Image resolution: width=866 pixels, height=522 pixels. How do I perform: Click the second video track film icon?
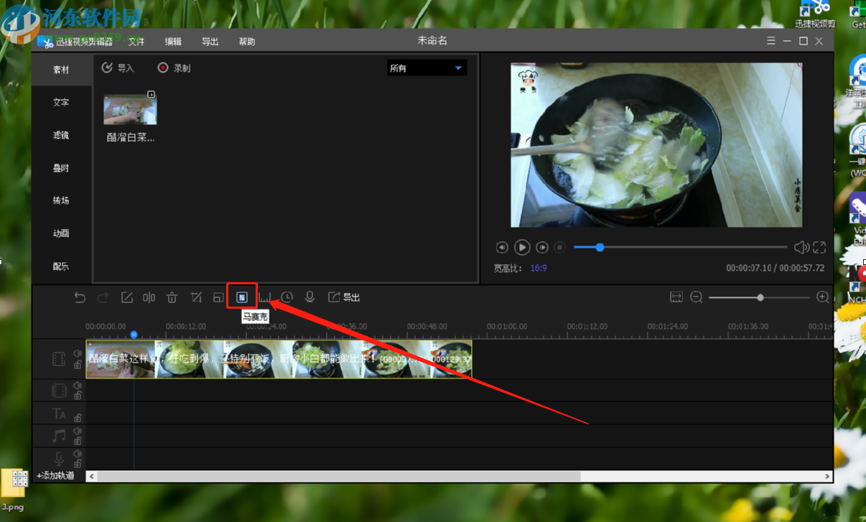click(59, 391)
